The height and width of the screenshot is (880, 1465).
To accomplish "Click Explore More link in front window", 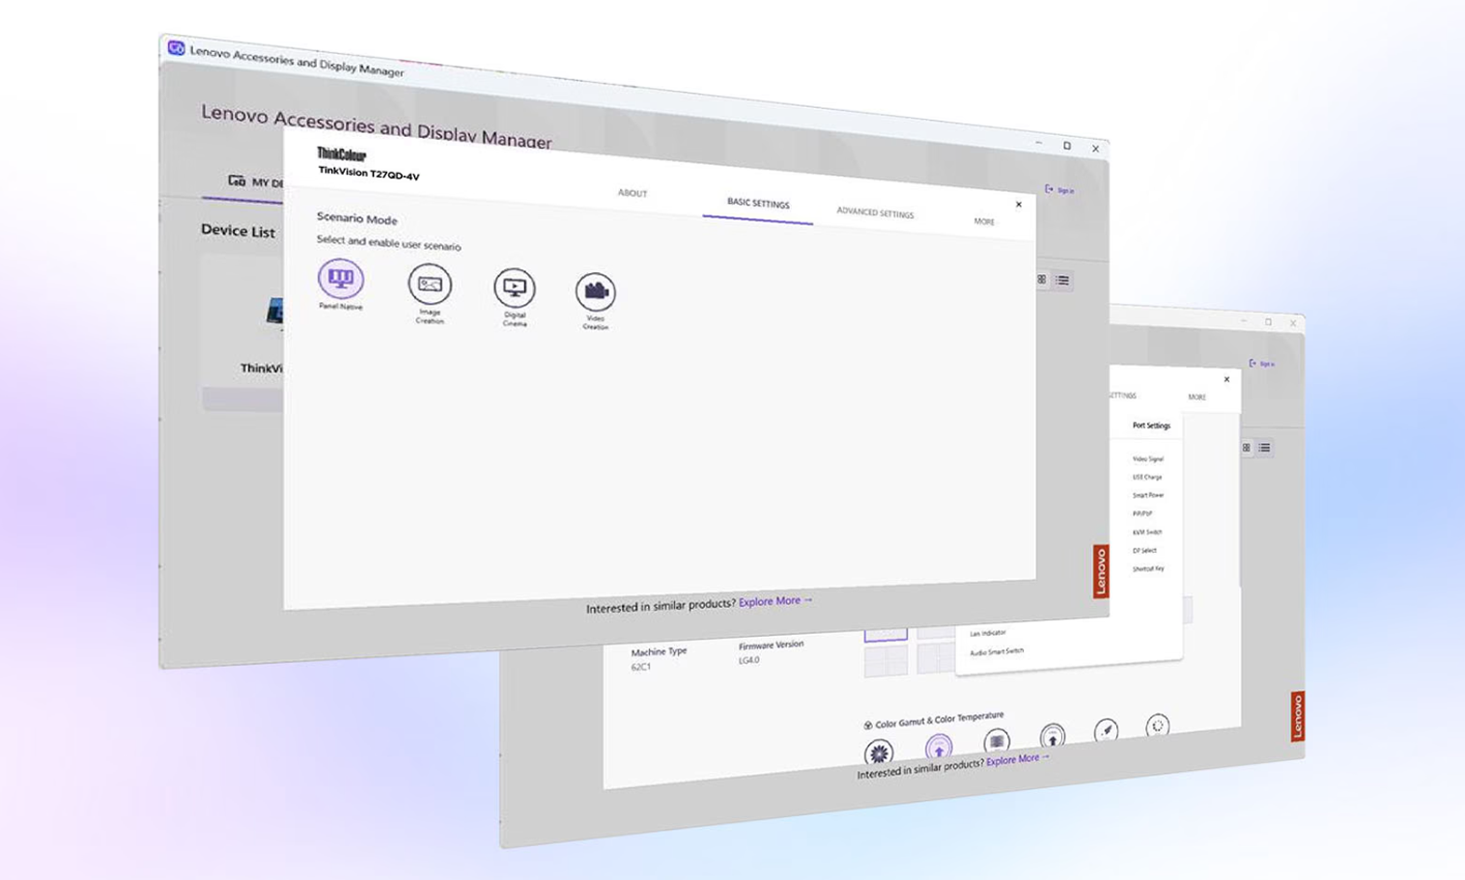I will (775, 601).
